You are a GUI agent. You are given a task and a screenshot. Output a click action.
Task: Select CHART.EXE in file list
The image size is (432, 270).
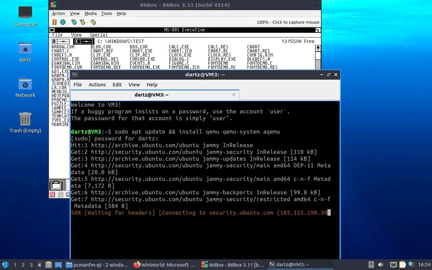click(x=141, y=51)
